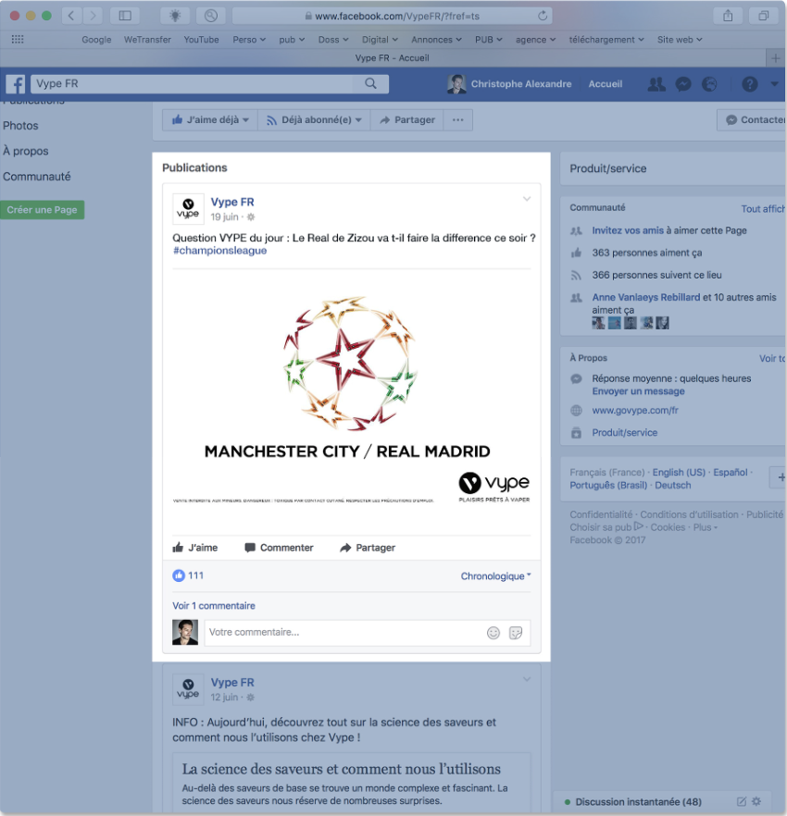The height and width of the screenshot is (816, 787).
Task: Click the Votre commentaire input field
Action: pyautogui.click(x=343, y=633)
